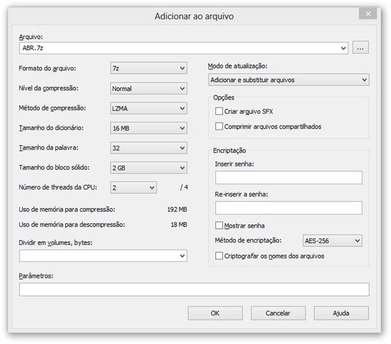This screenshot has height=344, width=391.
Task: Expand Nível da compressão dropdown
Action: click(149, 88)
